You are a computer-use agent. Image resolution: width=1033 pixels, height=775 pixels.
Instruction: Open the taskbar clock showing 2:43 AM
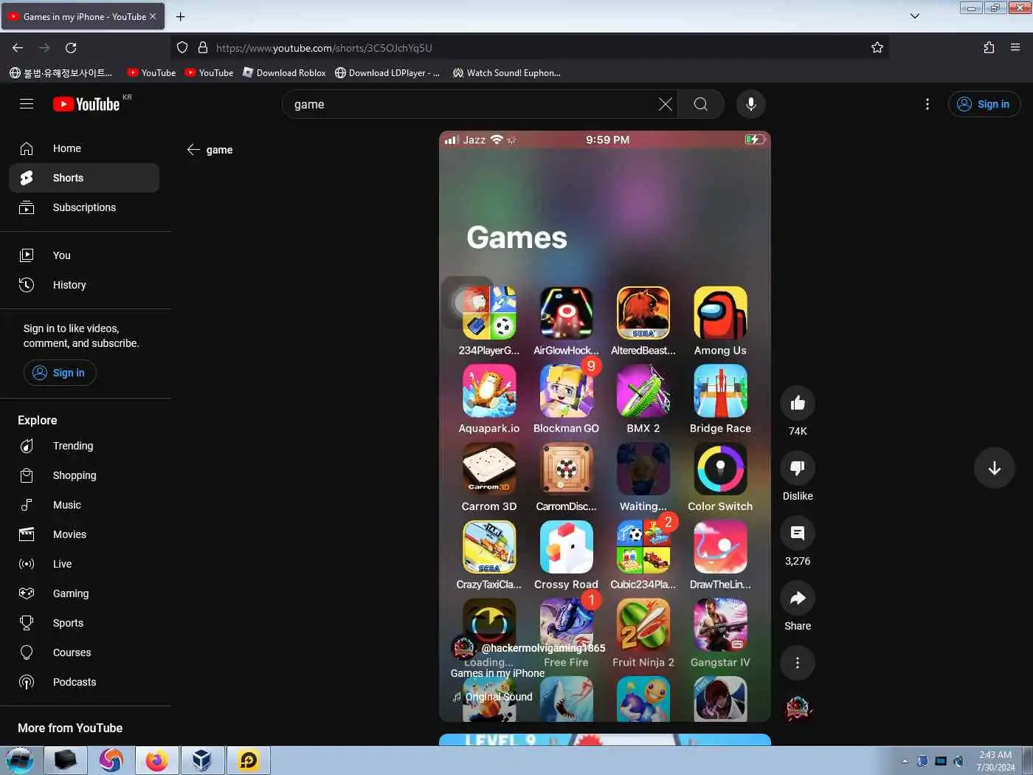(x=995, y=761)
